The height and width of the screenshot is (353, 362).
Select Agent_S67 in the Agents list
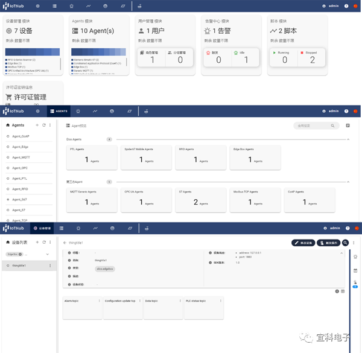[x=20, y=199]
